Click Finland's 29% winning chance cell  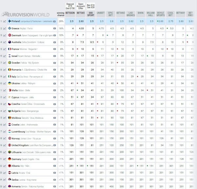[61, 21]
